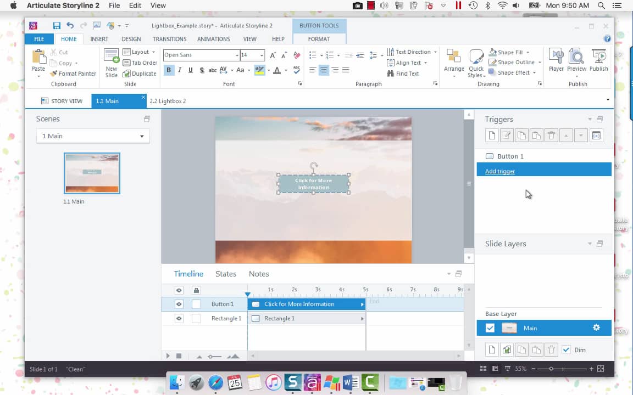Toggle the lock box for Rectangle 1

(196, 318)
